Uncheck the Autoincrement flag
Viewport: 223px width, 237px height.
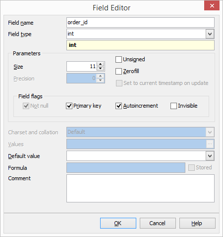pyautogui.click(x=118, y=106)
